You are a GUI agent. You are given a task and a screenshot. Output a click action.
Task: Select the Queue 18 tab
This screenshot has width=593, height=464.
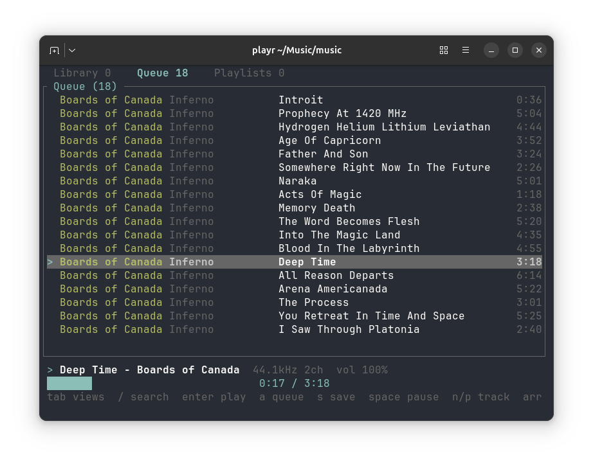pos(163,73)
